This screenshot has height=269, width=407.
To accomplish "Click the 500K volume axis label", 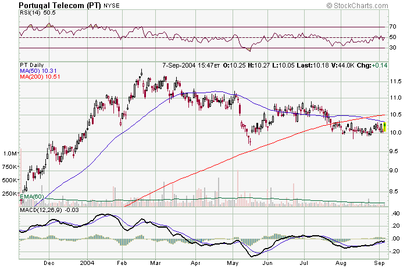I will [9, 180].
